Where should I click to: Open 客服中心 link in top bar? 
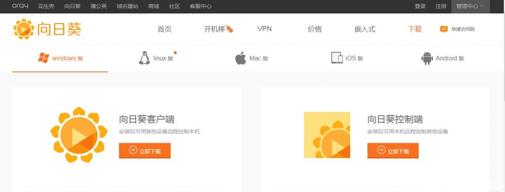(201, 6)
